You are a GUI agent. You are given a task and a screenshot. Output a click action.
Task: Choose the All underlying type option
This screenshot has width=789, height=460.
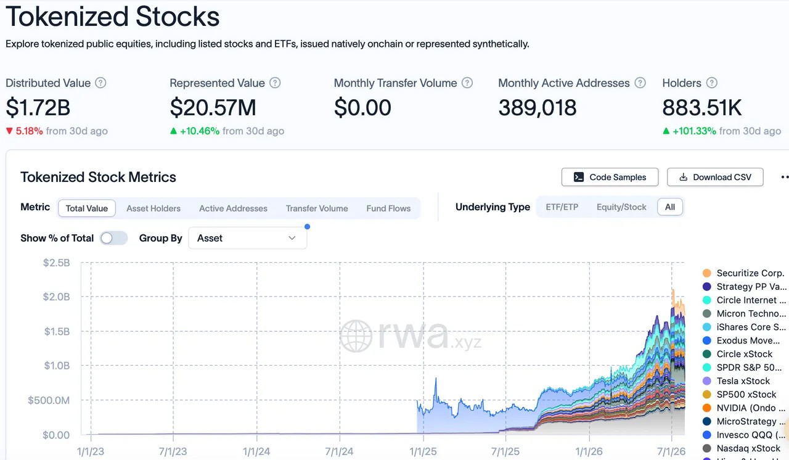click(670, 207)
